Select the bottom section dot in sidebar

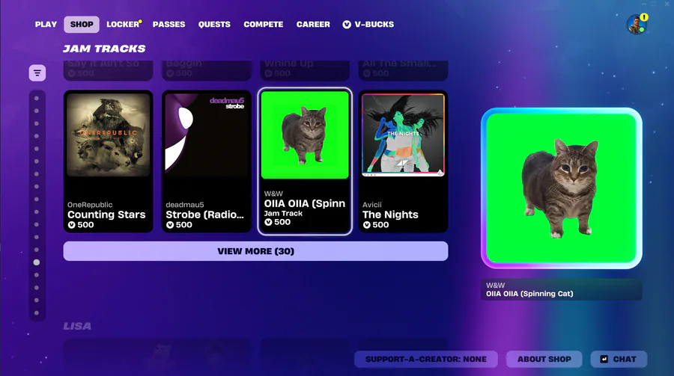[x=37, y=313]
